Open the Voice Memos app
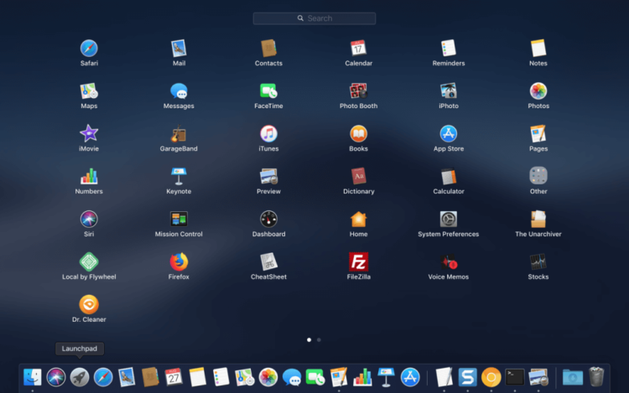 click(448, 262)
